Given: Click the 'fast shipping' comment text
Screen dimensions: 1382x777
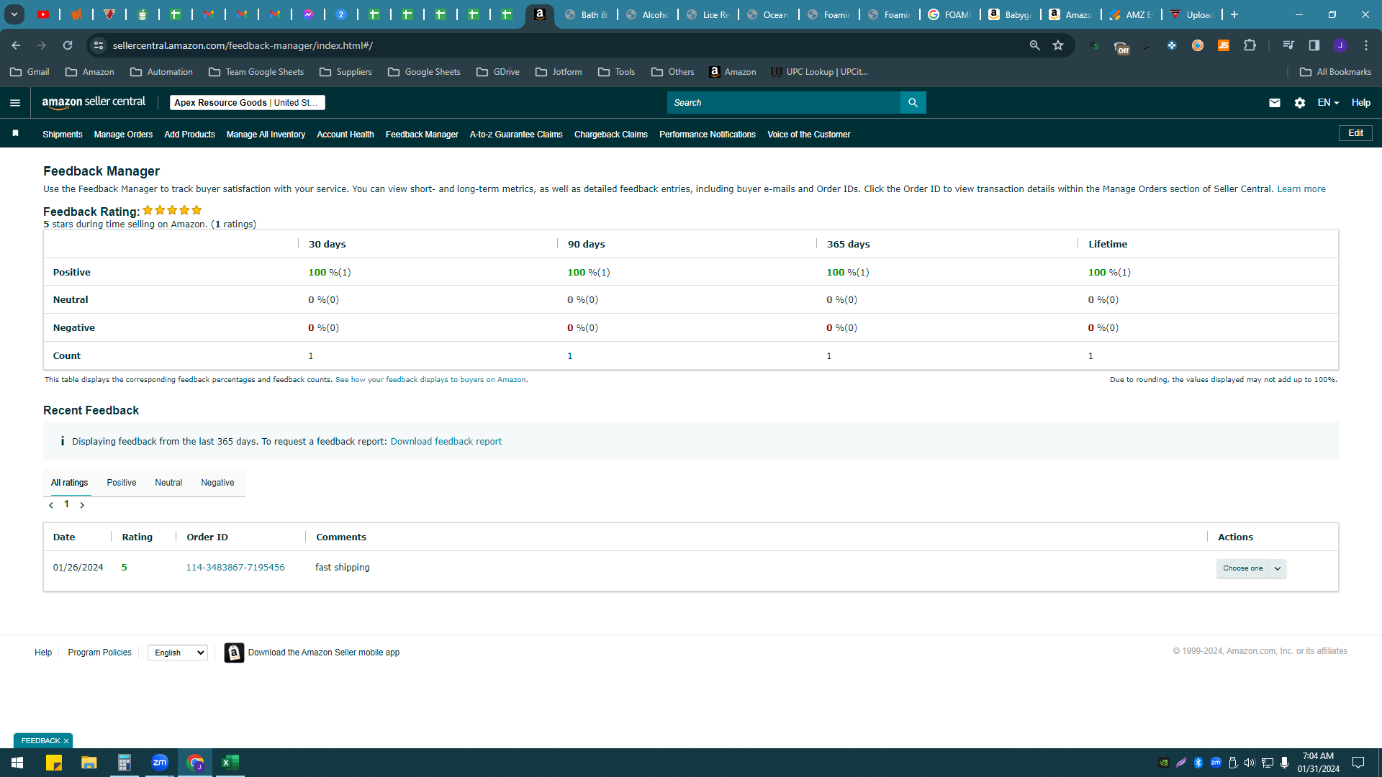Looking at the screenshot, I should (x=343, y=568).
